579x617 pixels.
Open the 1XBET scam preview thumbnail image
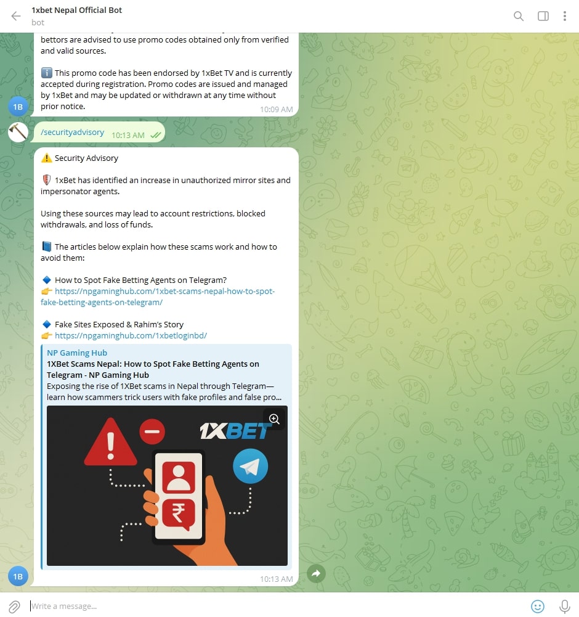167,485
